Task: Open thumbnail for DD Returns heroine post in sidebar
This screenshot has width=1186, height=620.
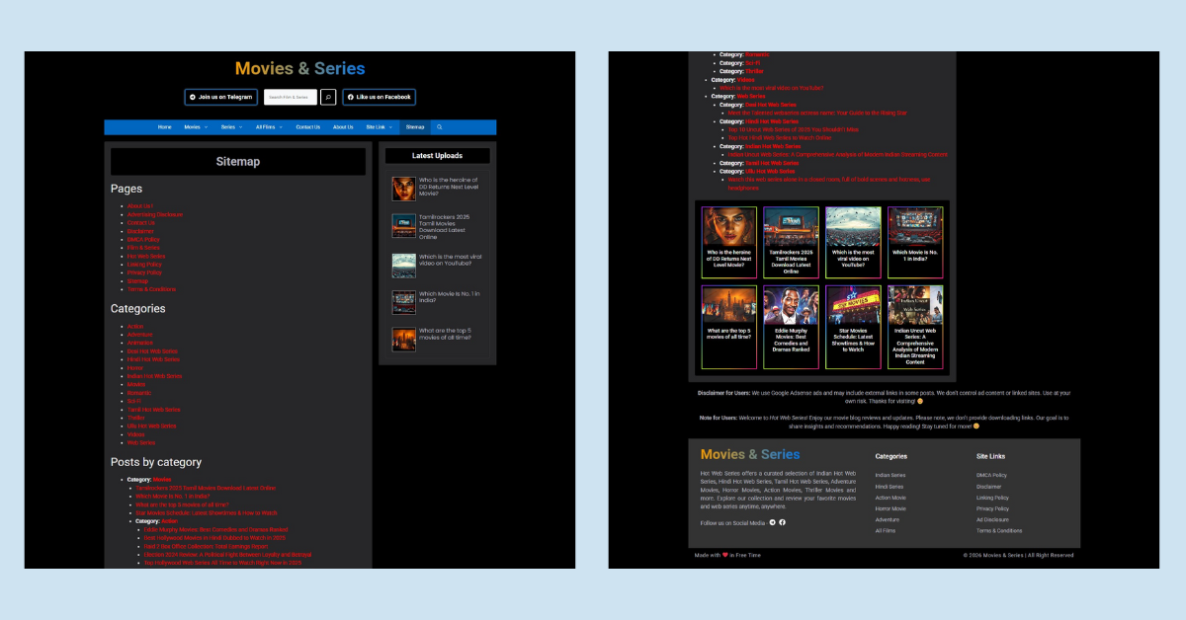Action: click(403, 189)
